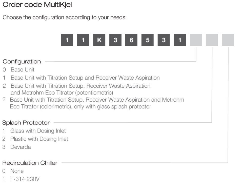Select Glass with Dosing Inlet
Image resolution: width=243 pixels, height=187 pixels.
pos(34,131)
